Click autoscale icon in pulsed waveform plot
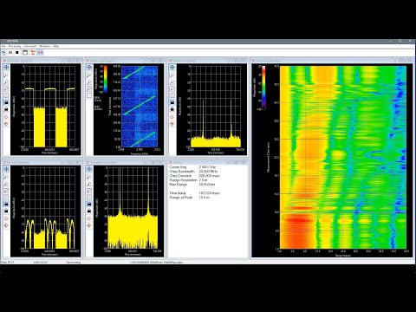The image size is (416, 312). 6,89
